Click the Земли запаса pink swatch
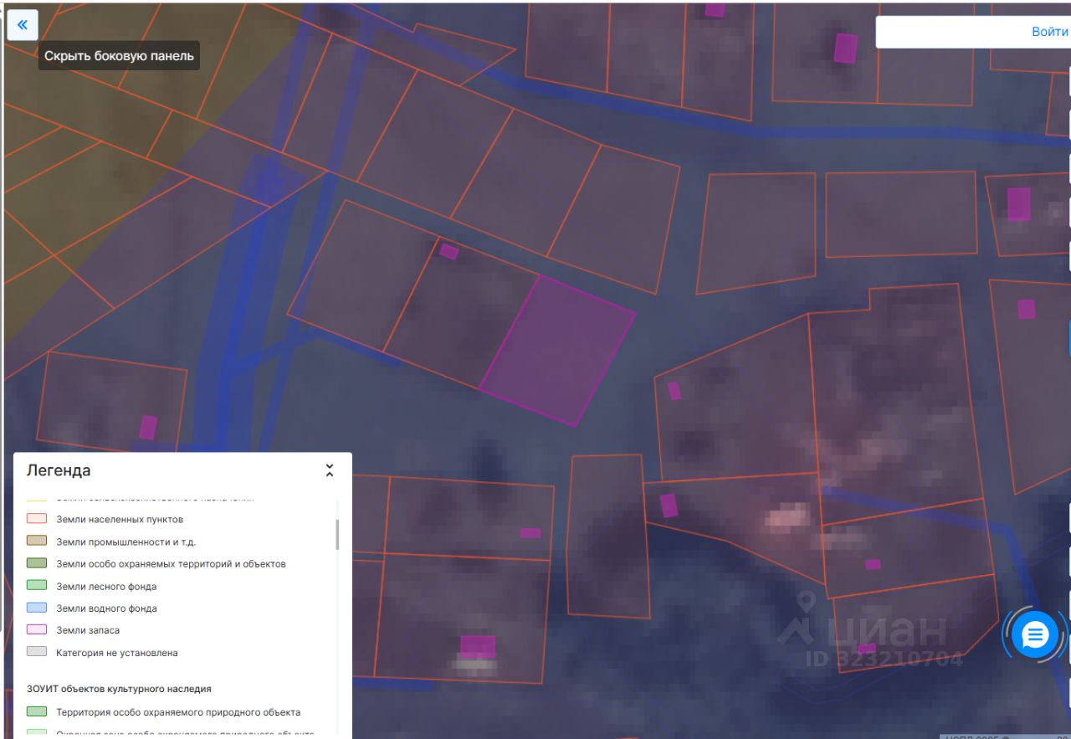This screenshot has width=1071, height=739. (x=37, y=630)
